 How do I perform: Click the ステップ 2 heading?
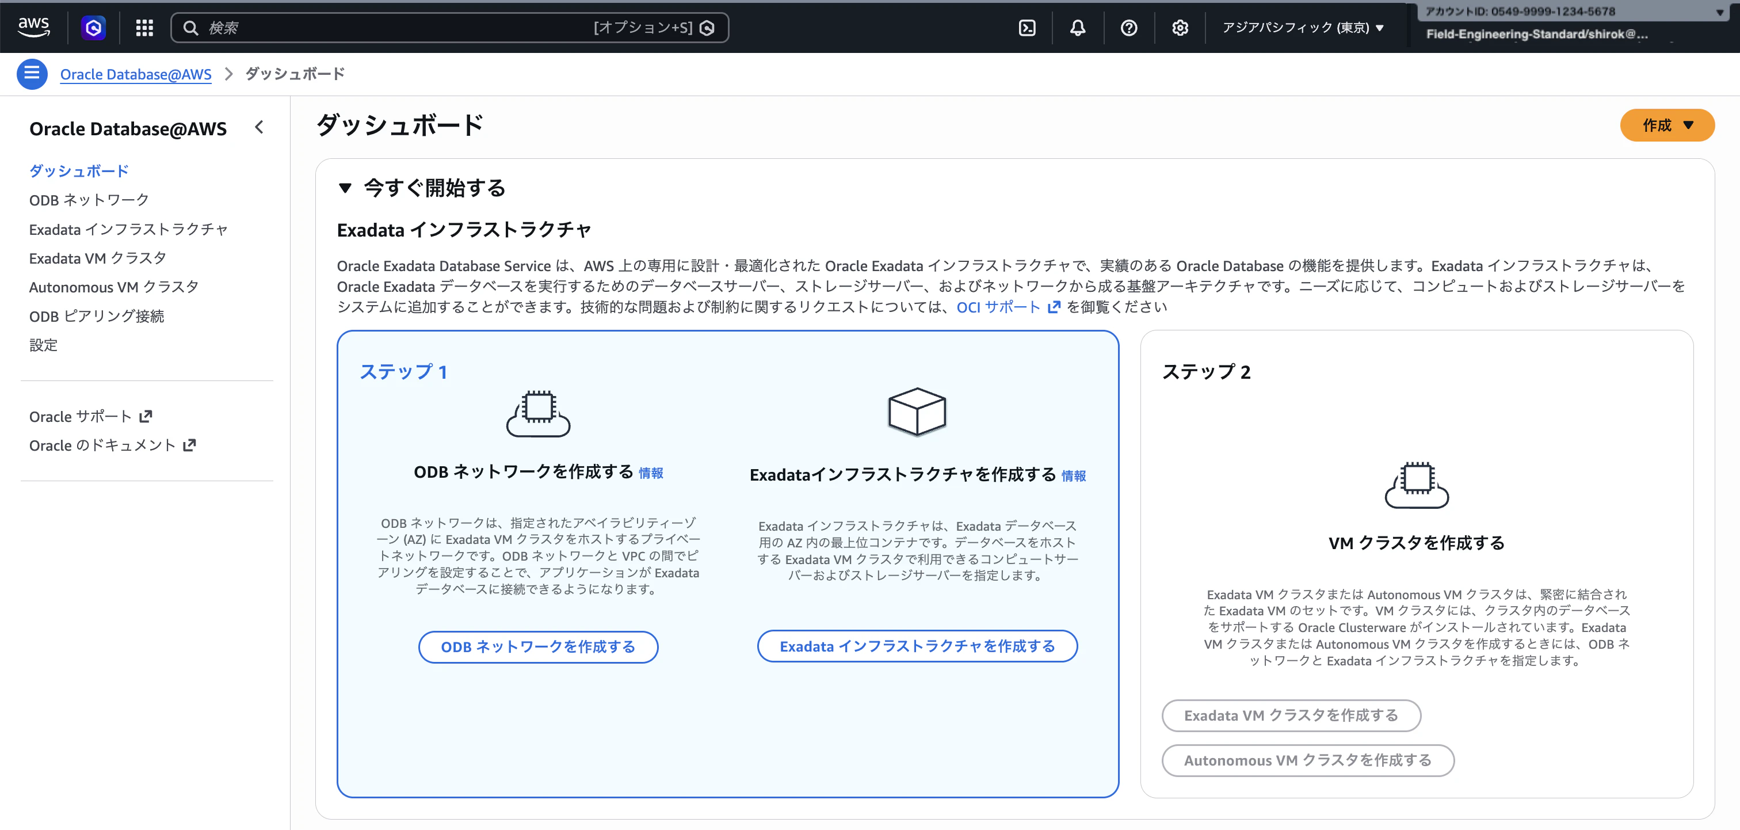pos(1207,372)
